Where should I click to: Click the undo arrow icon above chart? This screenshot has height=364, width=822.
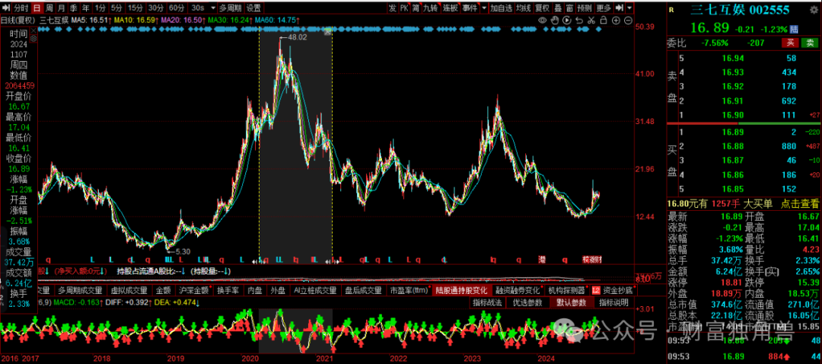click(579, 20)
